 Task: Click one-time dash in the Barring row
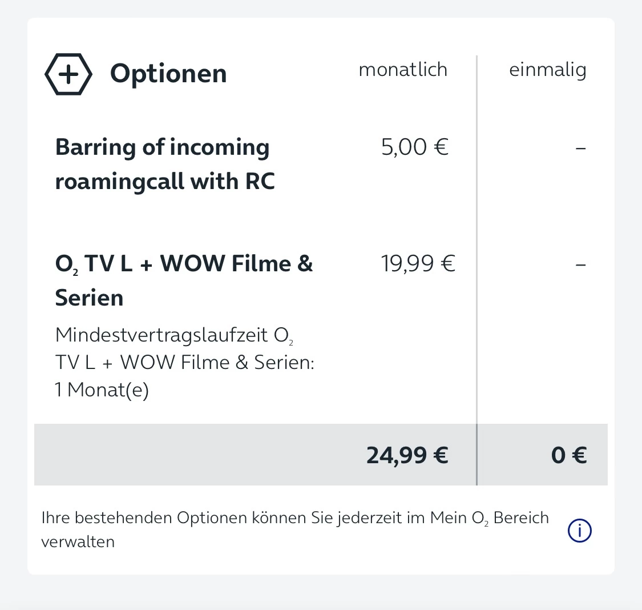coord(580,149)
